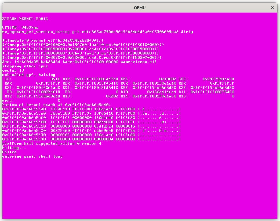Close the QEMU window
This screenshot has height=221, width=280.
272,8
